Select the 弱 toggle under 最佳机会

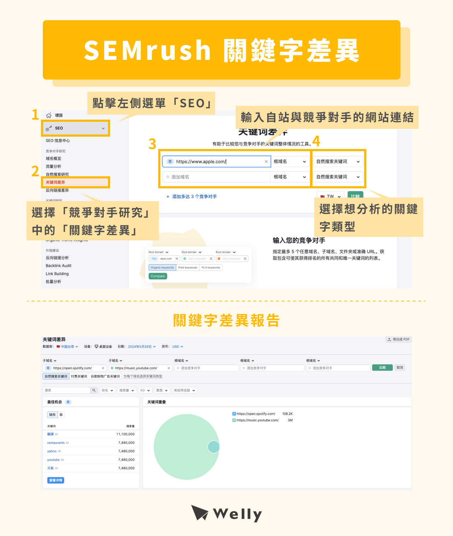tap(61, 415)
